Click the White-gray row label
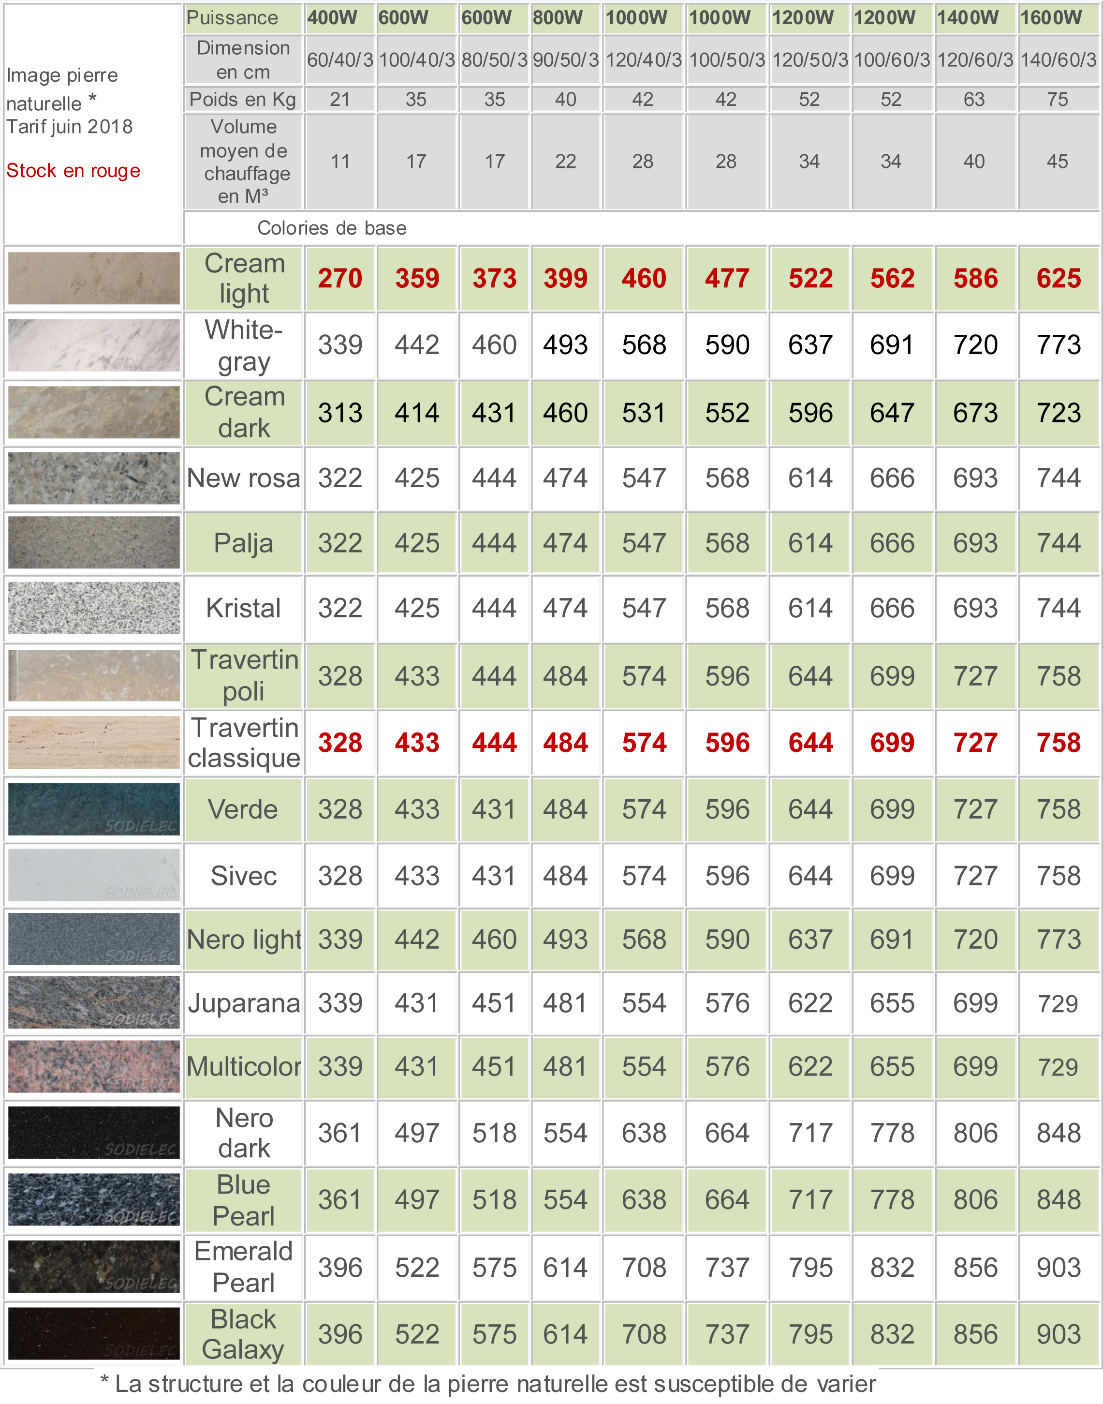The width and height of the screenshot is (1103, 1404). 243,346
